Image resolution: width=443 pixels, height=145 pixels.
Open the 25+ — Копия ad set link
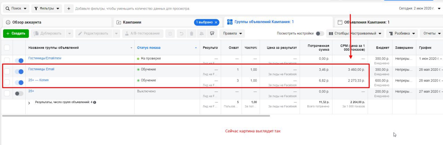[x=38, y=80]
